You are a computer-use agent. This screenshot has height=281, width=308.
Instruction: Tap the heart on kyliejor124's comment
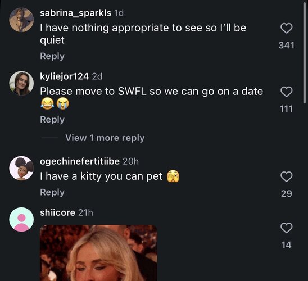point(287,92)
